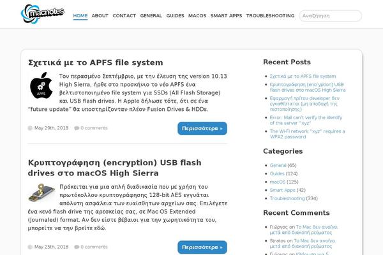Screen dimensions: 383x255
Task: Click the APFS Apple thumbnail image
Action: tap(41, 85)
